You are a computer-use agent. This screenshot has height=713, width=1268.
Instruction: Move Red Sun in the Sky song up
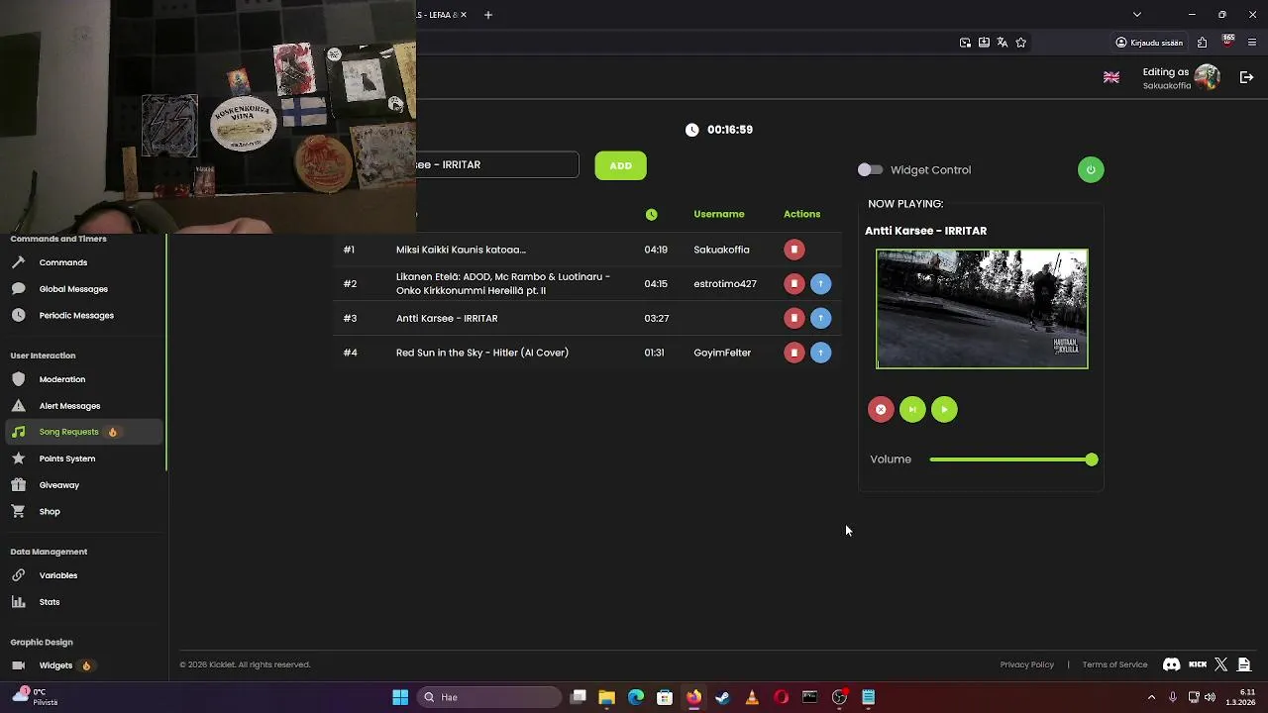(820, 353)
